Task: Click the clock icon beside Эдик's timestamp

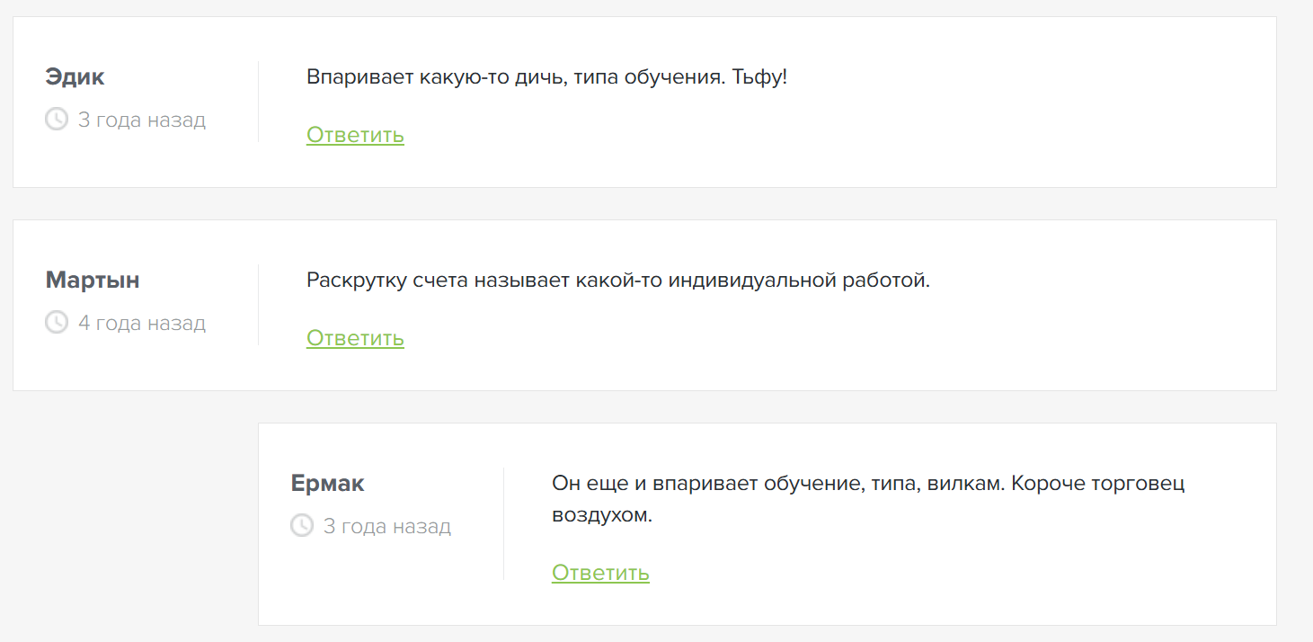Action: point(57,119)
